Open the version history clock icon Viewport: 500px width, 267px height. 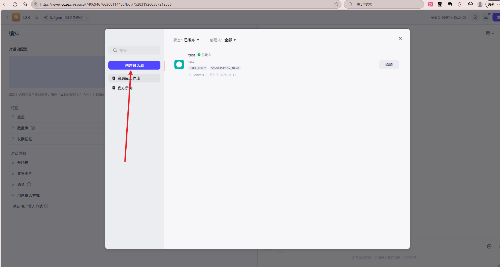pyautogui.click(x=475, y=17)
